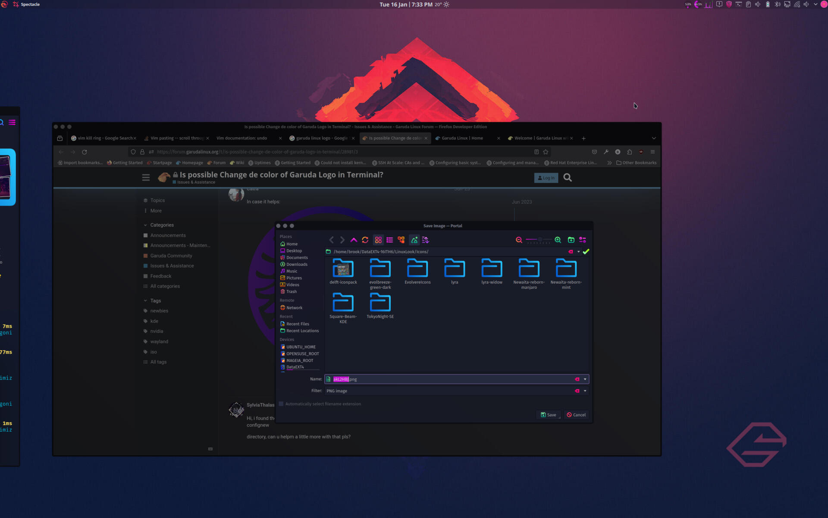Open the delft-iconpack folder

point(343,272)
